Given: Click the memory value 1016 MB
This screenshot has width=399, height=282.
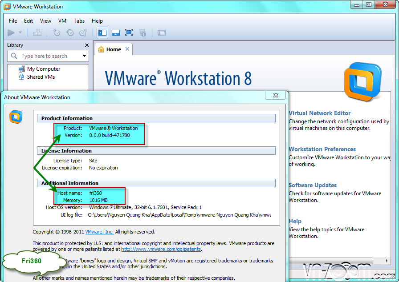Looking at the screenshot, I should pyautogui.click(x=98, y=200).
